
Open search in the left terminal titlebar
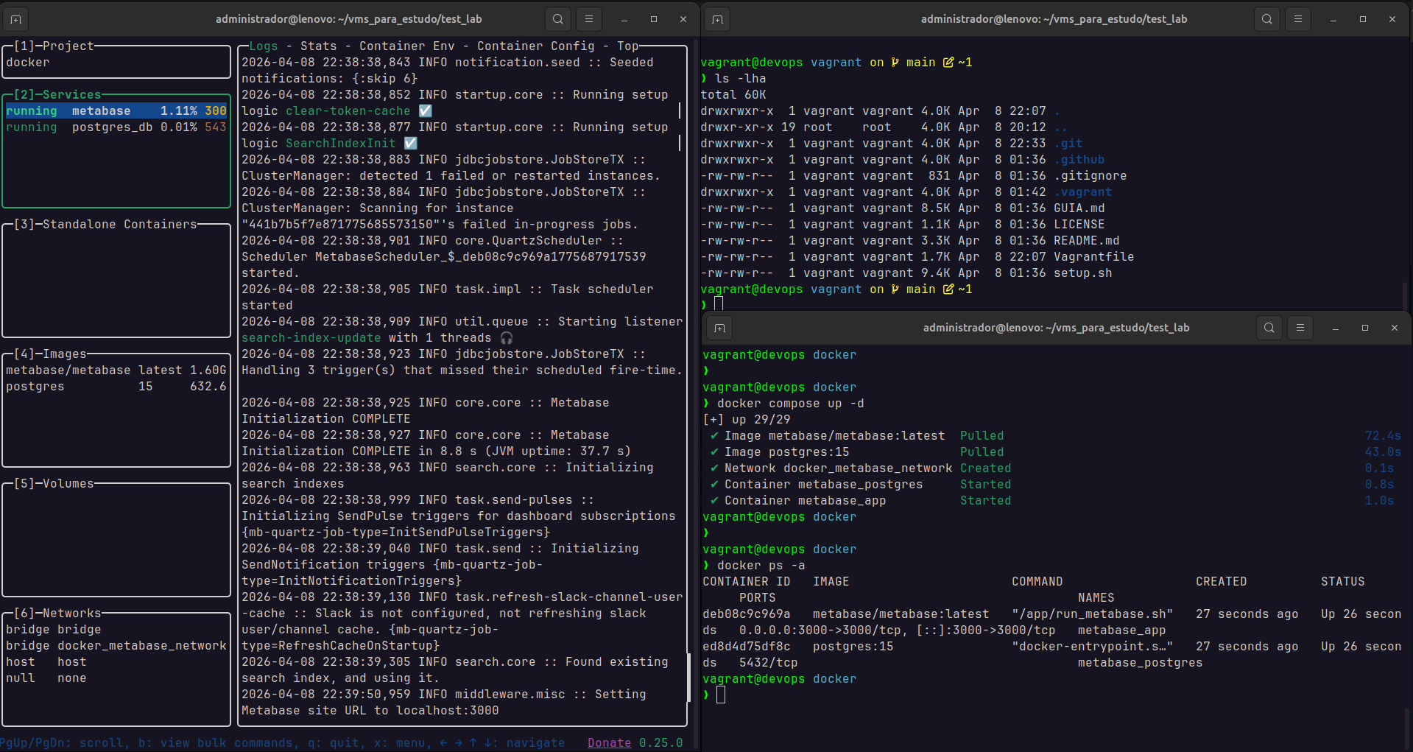click(x=557, y=19)
